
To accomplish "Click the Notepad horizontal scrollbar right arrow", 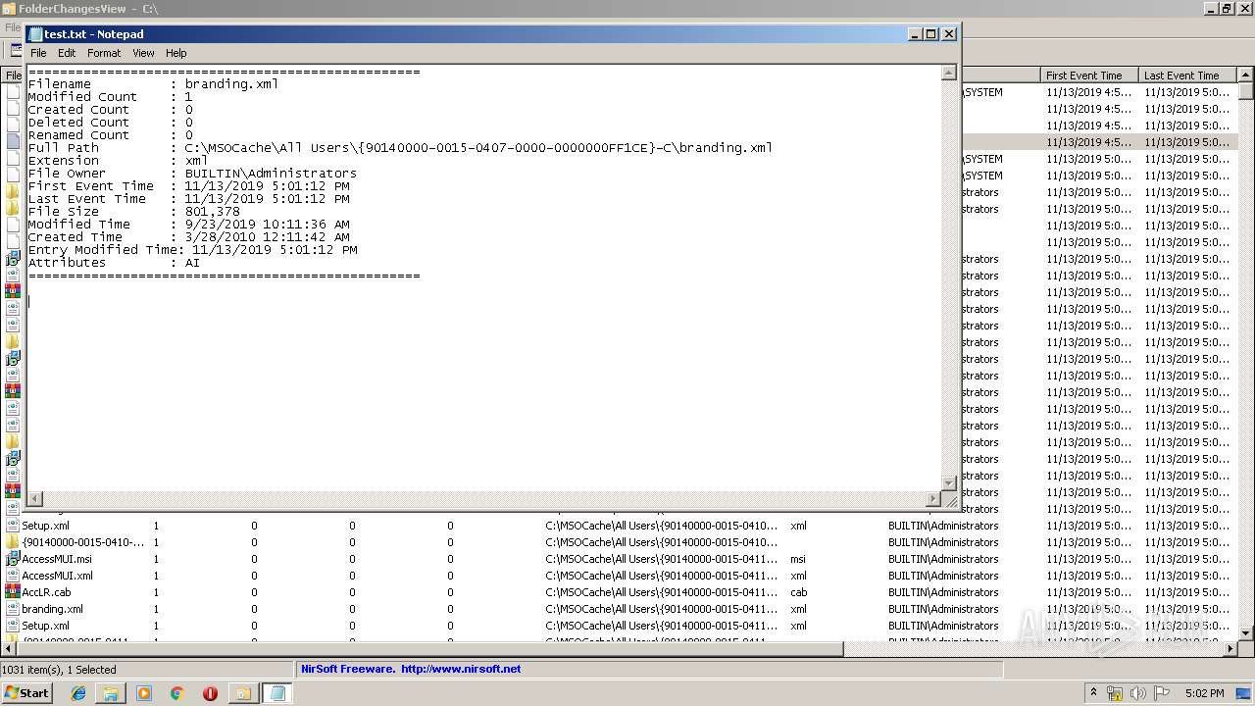I will (932, 499).
